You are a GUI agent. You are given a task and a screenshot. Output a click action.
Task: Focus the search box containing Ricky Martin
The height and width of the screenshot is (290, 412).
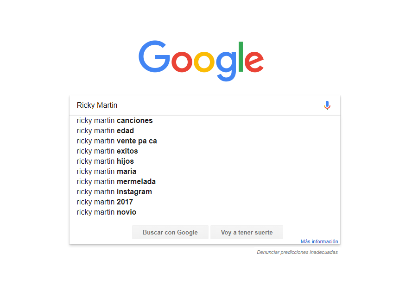tap(195, 105)
